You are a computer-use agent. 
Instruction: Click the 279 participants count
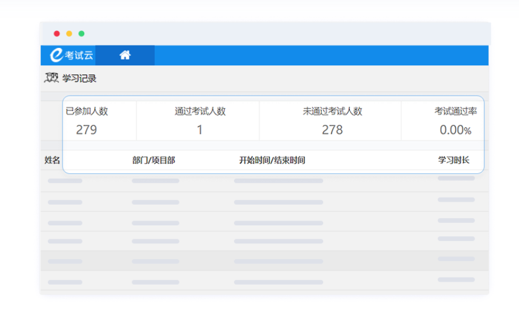86,130
